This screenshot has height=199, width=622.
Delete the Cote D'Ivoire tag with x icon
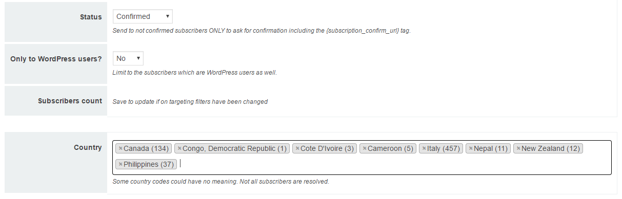tap(297, 148)
